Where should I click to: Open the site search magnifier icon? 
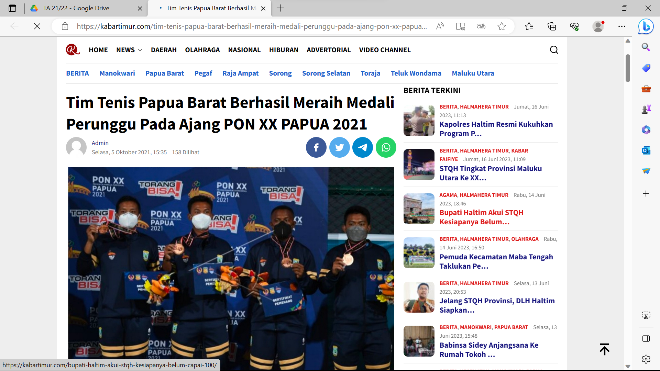click(554, 50)
